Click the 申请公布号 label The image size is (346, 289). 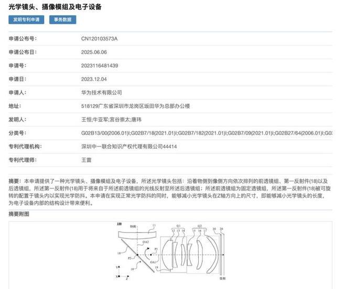(23, 39)
